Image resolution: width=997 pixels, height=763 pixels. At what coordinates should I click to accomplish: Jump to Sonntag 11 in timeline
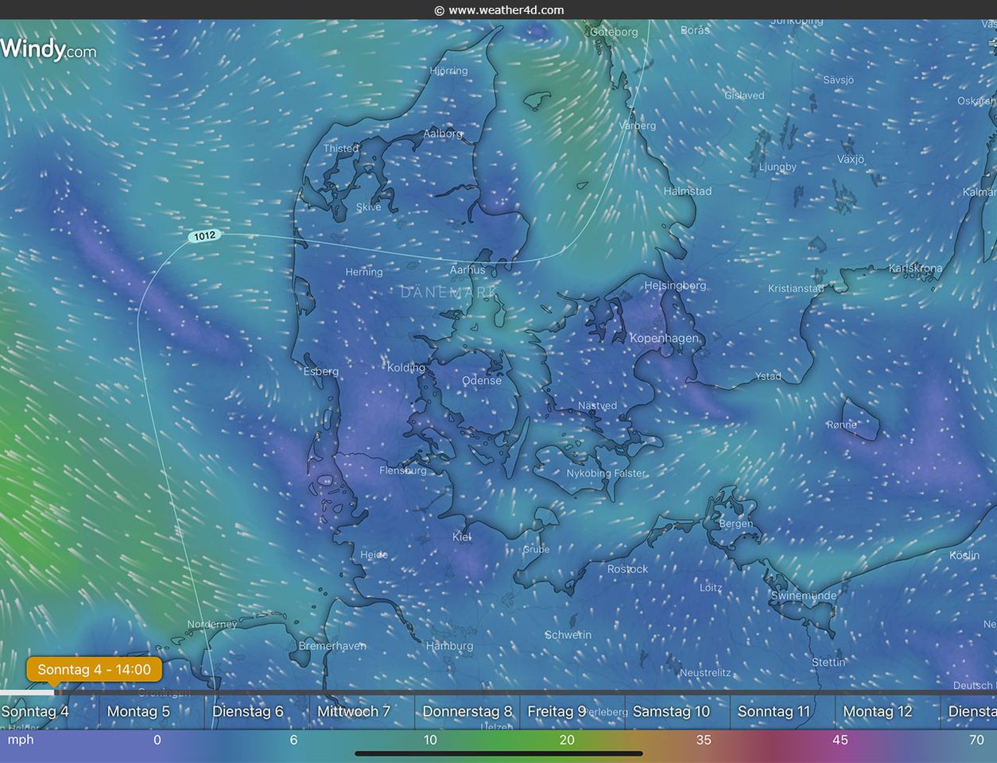click(x=774, y=711)
